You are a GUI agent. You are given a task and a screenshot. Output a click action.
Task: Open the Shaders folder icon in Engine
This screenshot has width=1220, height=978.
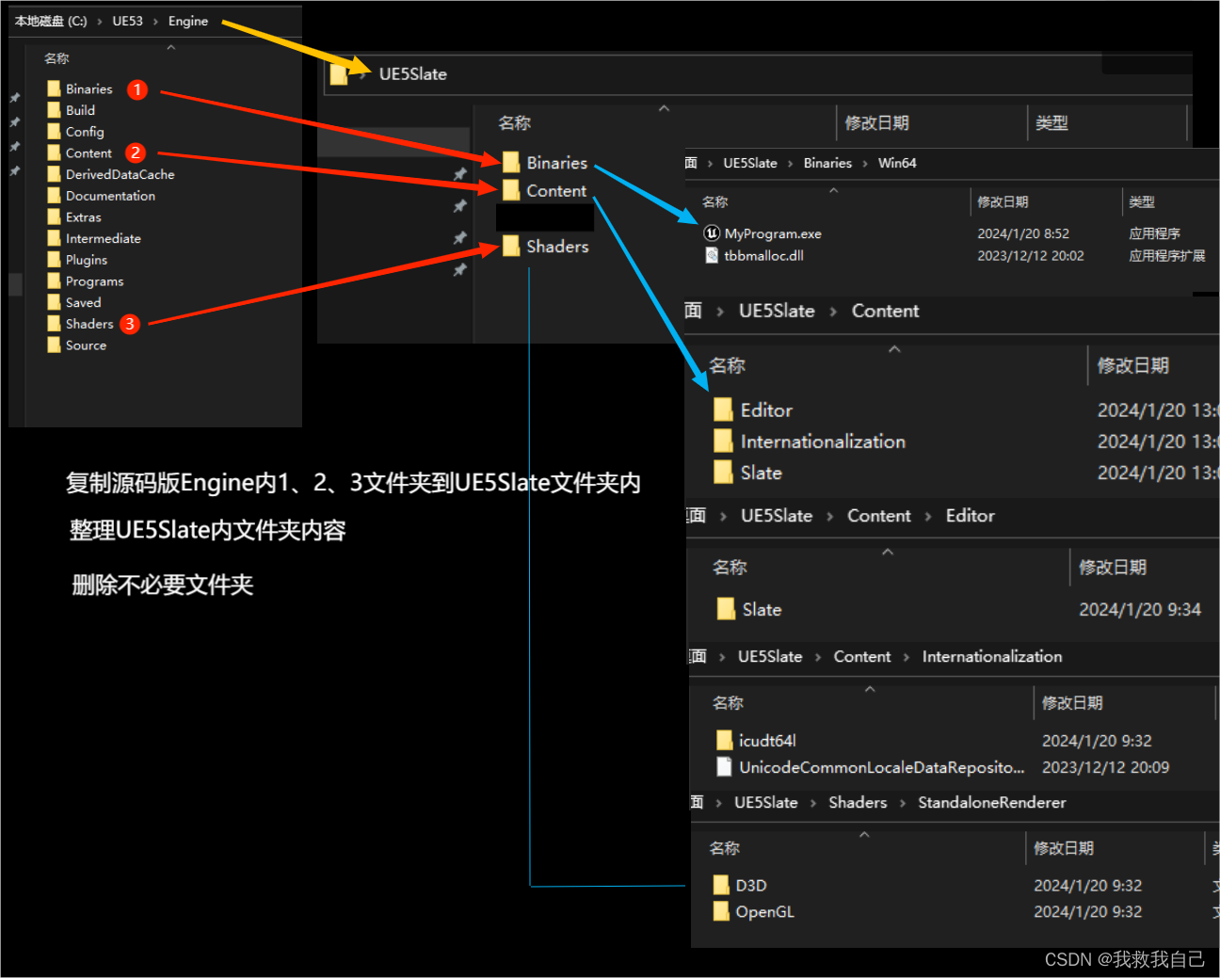(55, 324)
